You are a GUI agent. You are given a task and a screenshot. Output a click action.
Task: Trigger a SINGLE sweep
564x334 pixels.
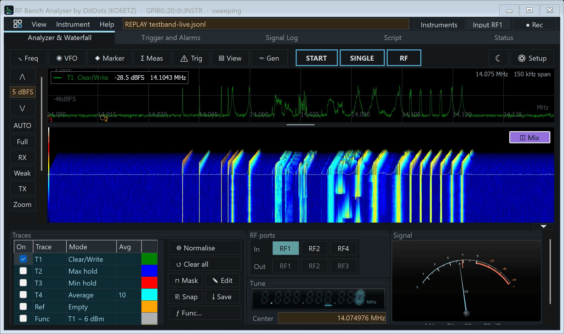click(x=362, y=58)
